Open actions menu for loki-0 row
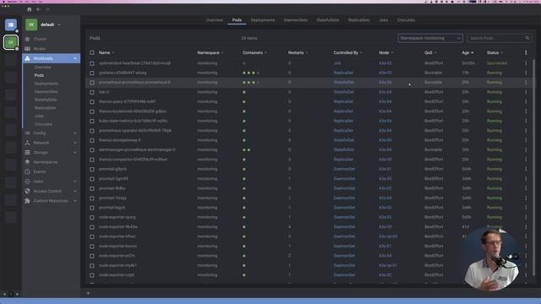Viewport: 541px width, 304px height. pyautogui.click(x=526, y=92)
